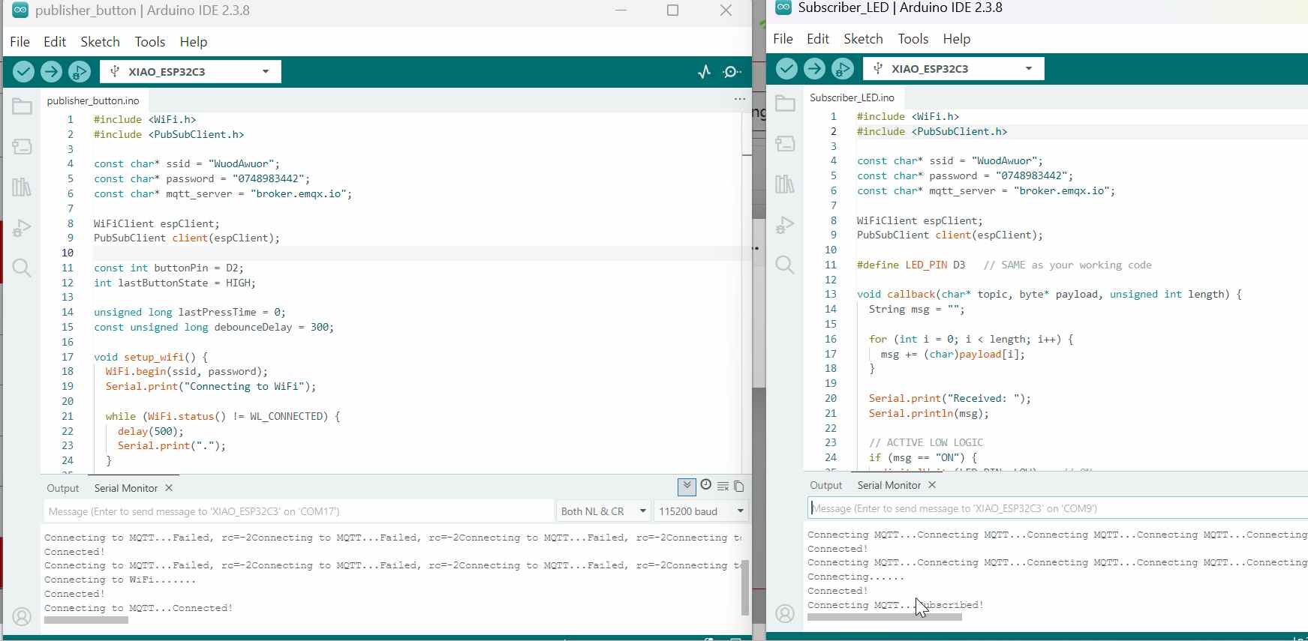Click the publisher_button Serial Monitor horizontal scrollbar

[86, 620]
